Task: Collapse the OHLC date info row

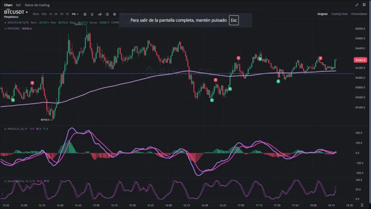Action: tap(5, 22)
